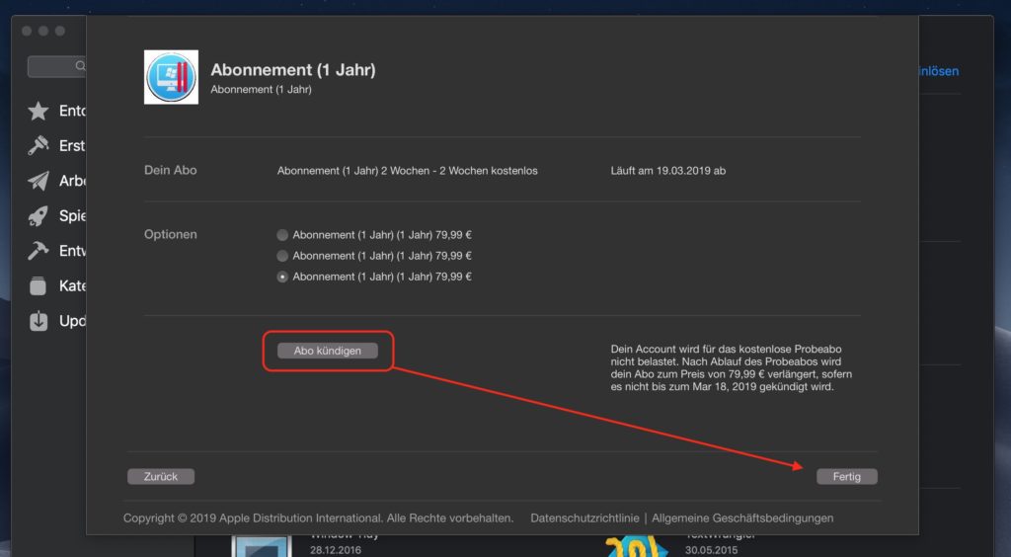Open the Spielen rocket sidebar icon
The image size is (1011, 557).
(39, 216)
